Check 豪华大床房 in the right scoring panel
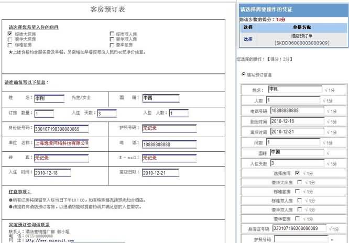This screenshot has height=243, width=349. 299,182
